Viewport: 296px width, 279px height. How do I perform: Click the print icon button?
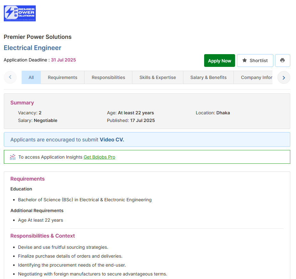[x=282, y=61]
